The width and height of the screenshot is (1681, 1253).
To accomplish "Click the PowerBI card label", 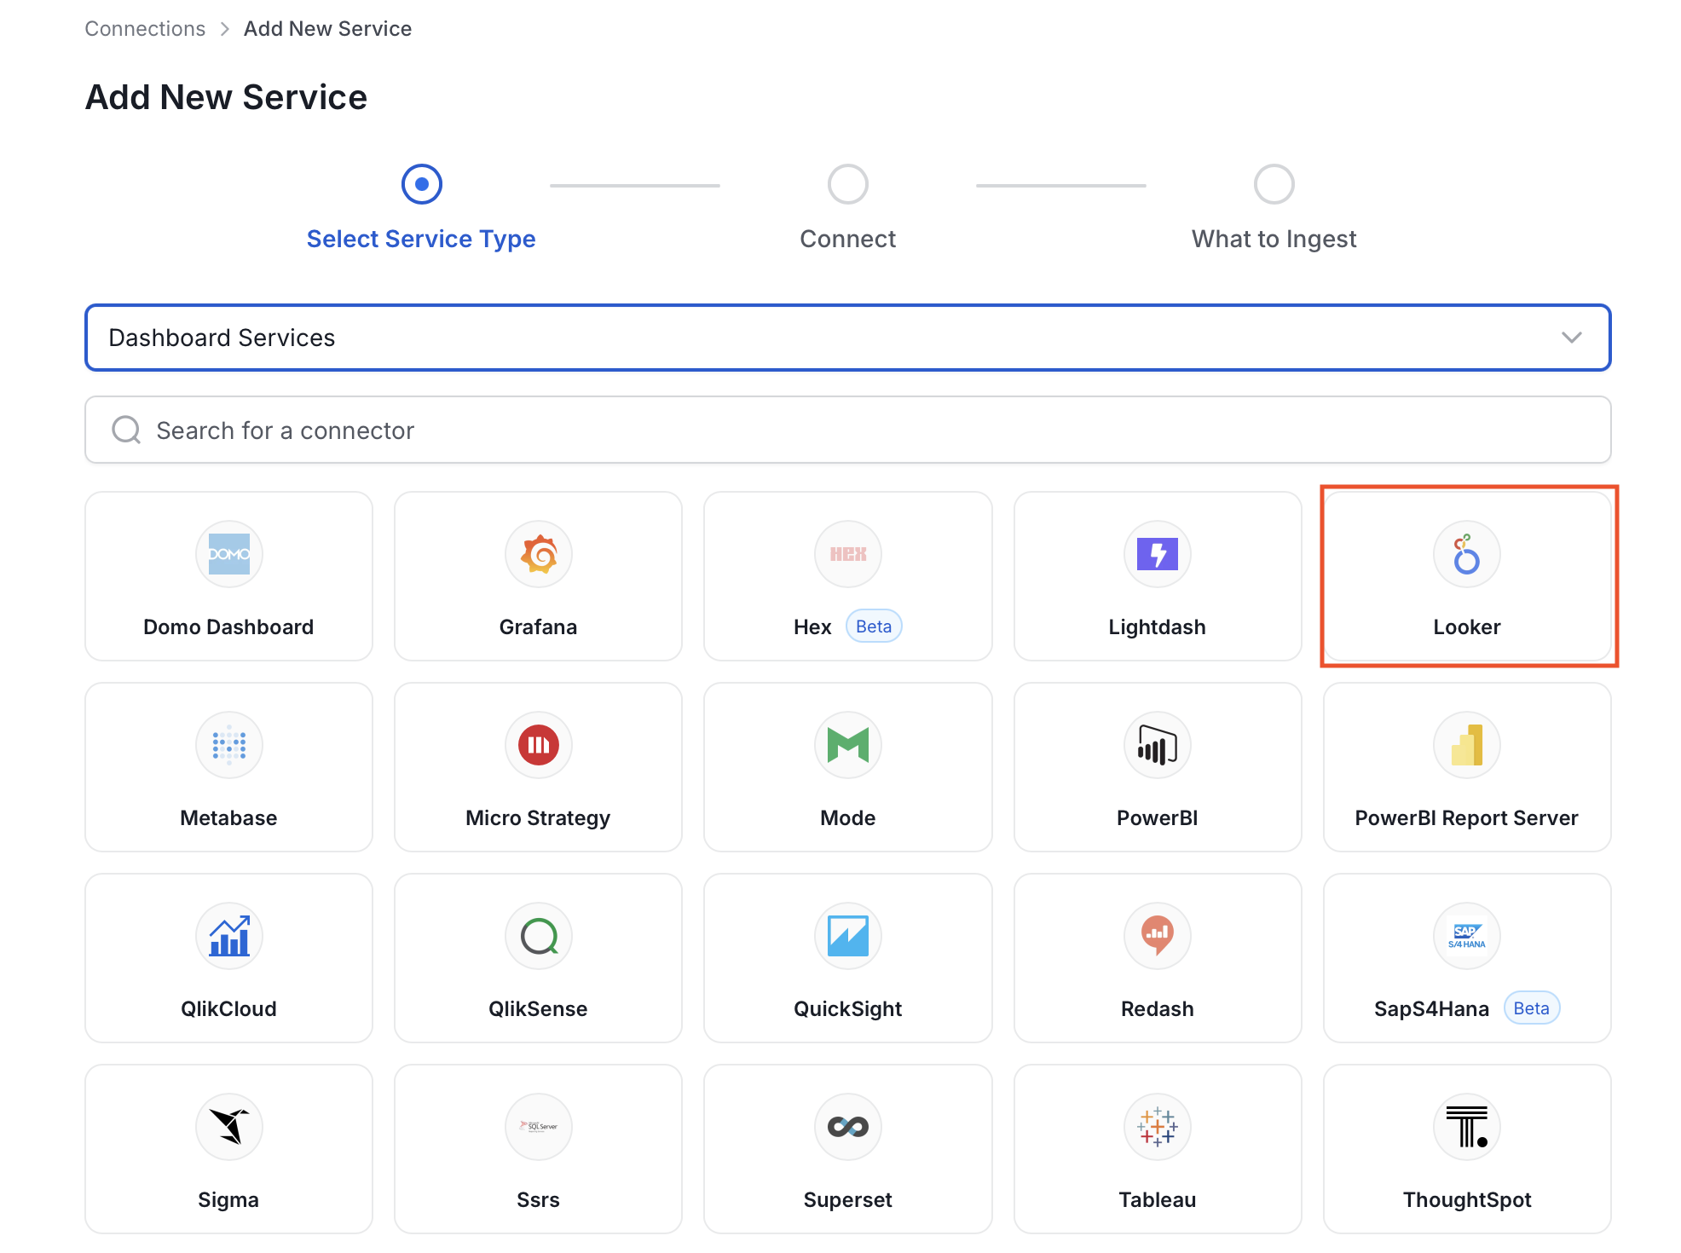I will tap(1157, 818).
